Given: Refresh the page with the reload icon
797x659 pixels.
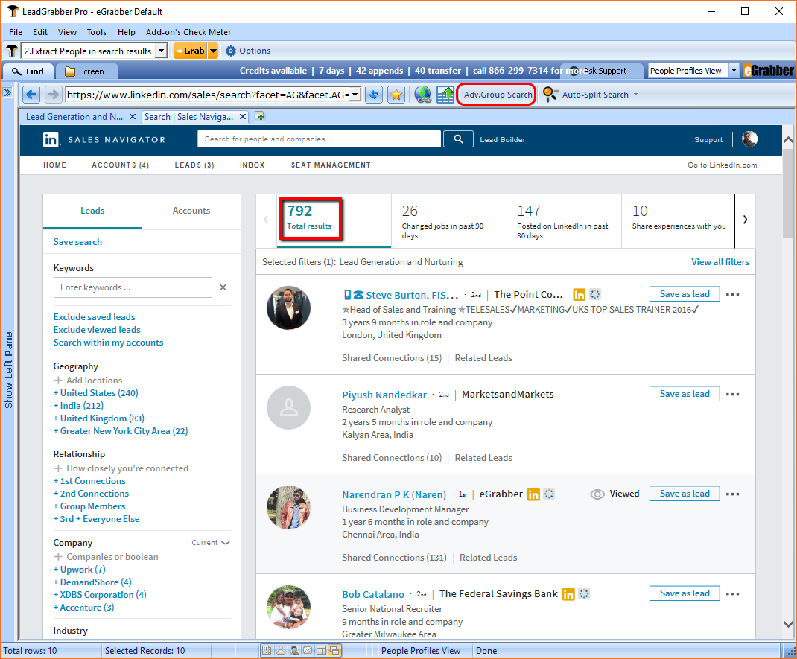Looking at the screenshot, I should pyautogui.click(x=374, y=95).
